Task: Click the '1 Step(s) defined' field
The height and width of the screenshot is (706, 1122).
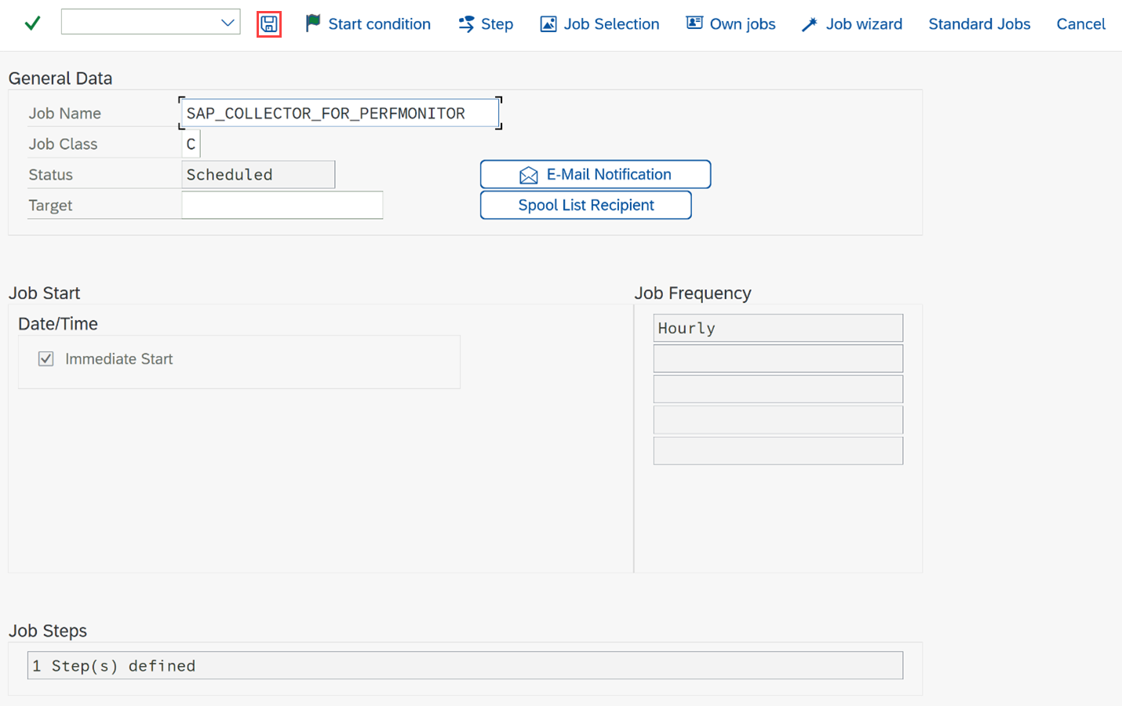Action: 465,665
